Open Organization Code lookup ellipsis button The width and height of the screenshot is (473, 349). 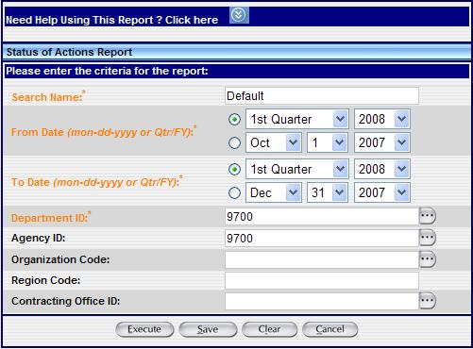point(428,259)
